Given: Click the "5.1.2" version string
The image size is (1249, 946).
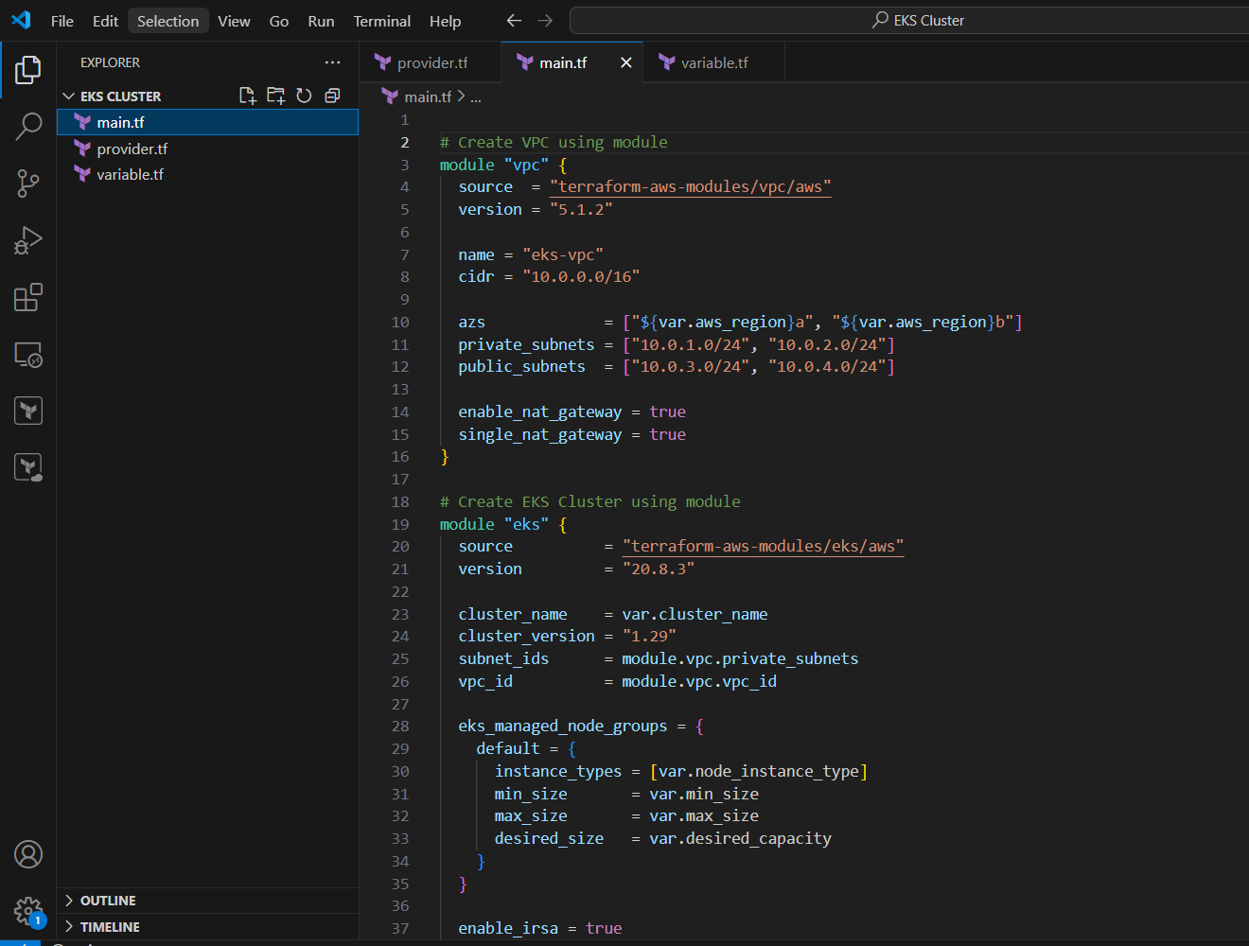Looking at the screenshot, I should (581, 209).
